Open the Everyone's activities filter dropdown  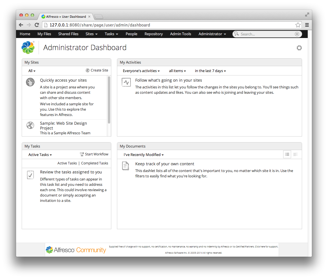141,71
